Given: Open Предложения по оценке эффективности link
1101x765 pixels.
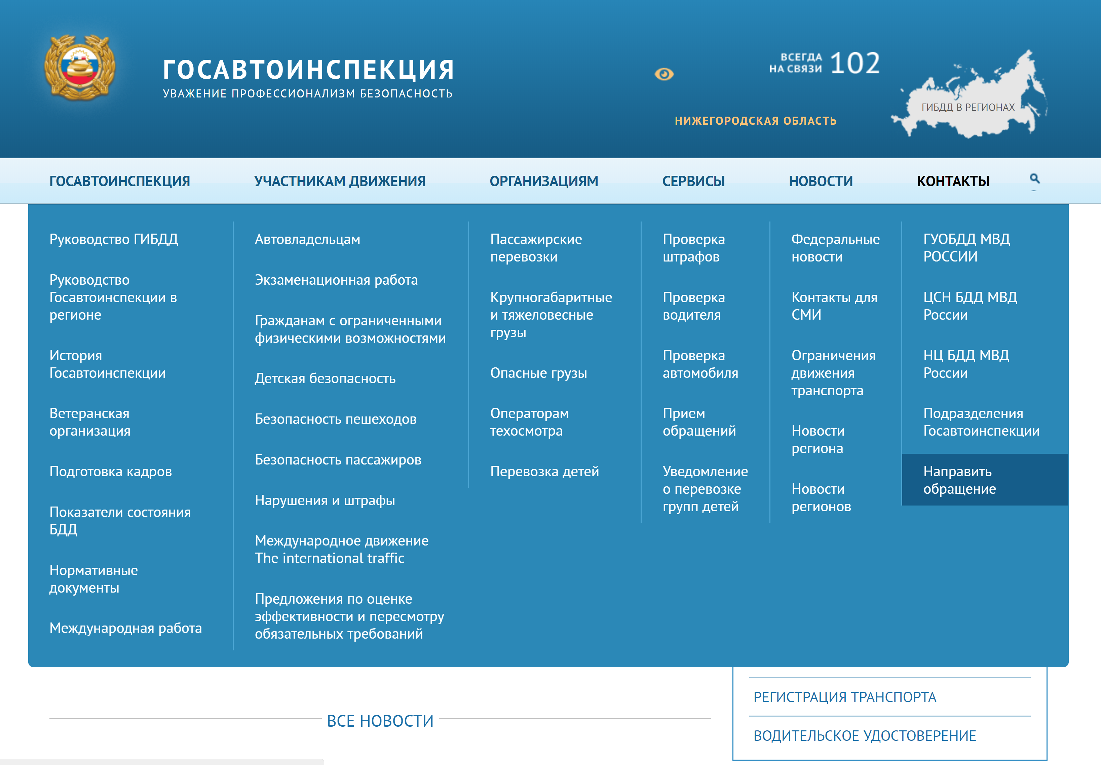Looking at the screenshot, I should [350, 616].
